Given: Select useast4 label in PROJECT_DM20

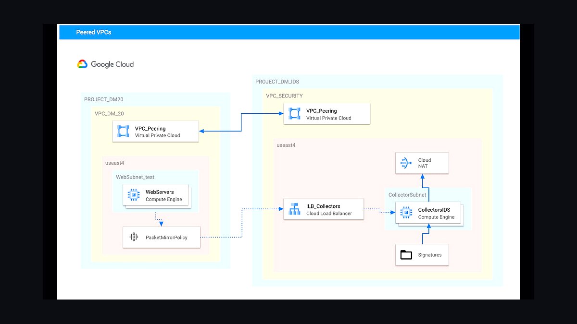Looking at the screenshot, I should click(x=114, y=163).
